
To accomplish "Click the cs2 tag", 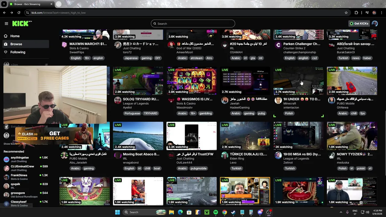I will click(x=315, y=58).
